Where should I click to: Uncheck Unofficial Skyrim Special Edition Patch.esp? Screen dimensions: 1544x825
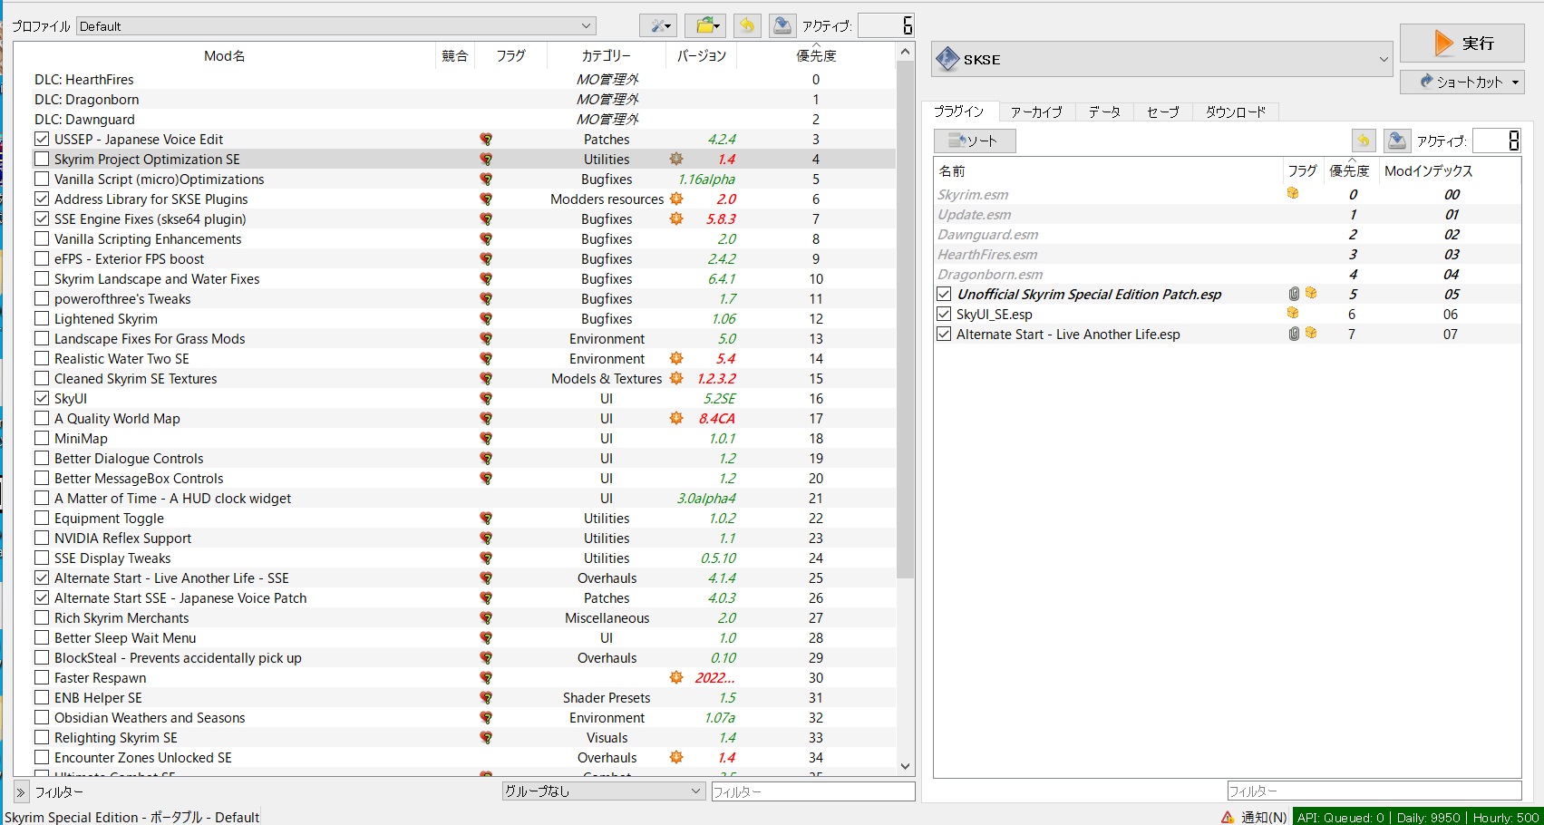[944, 294]
